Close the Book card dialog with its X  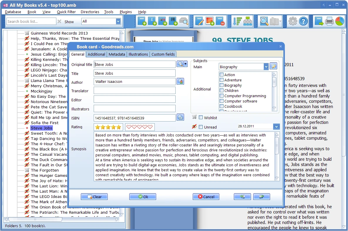(x=280, y=46)
